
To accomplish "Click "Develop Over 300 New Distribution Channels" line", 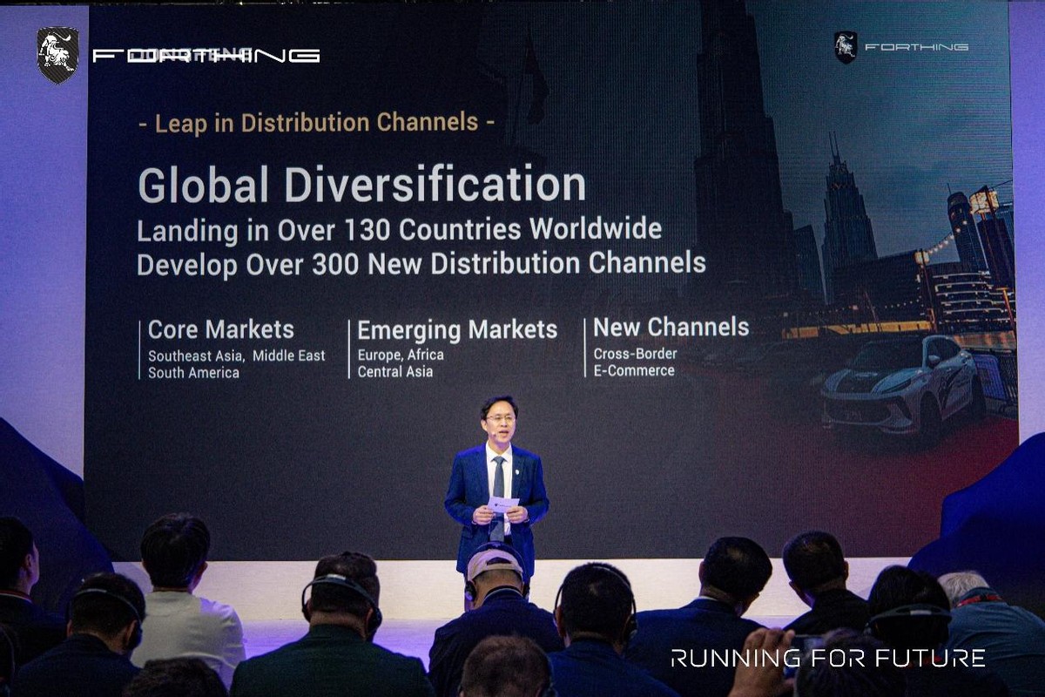I will click(x=421, y=263).
